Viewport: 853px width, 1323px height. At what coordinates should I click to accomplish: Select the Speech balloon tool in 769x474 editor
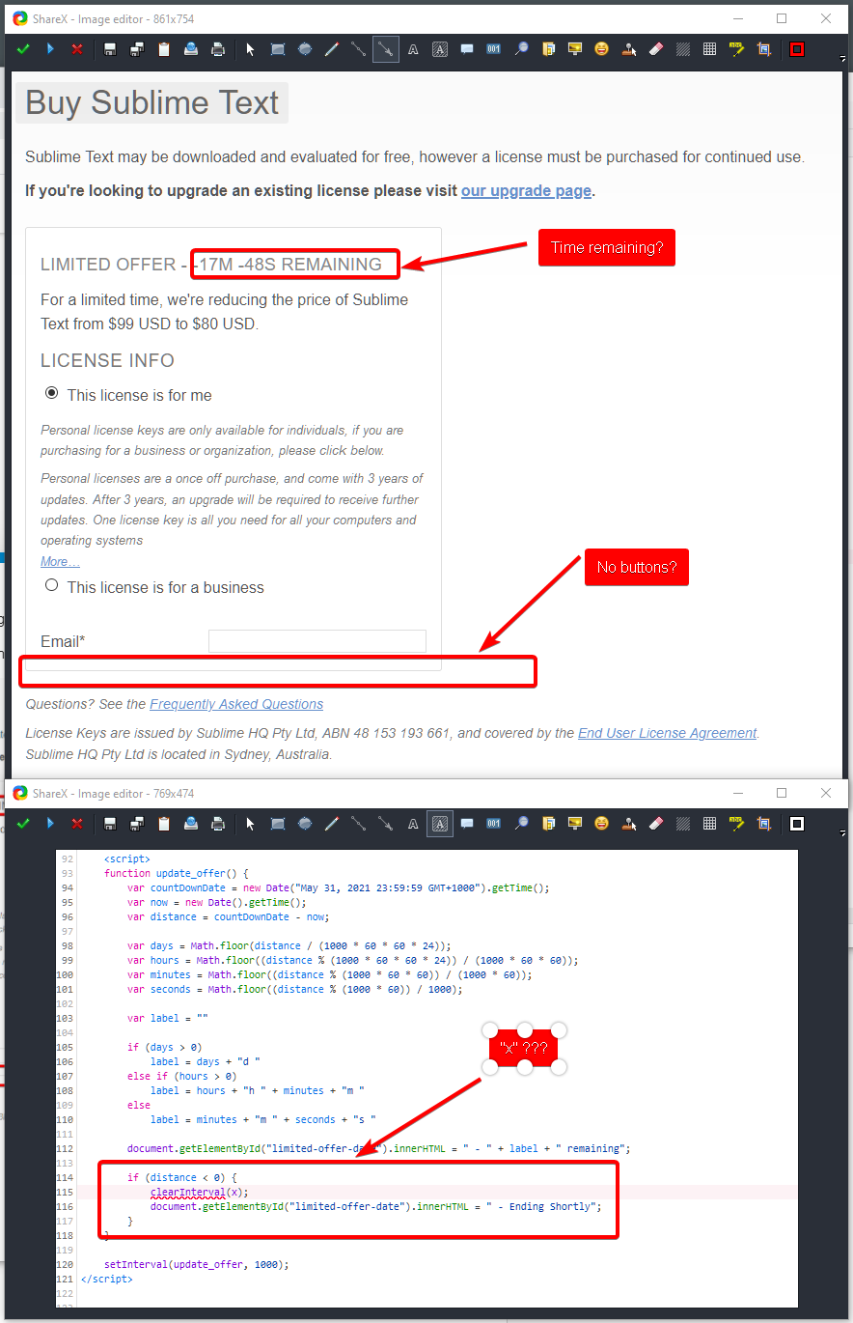467,824
